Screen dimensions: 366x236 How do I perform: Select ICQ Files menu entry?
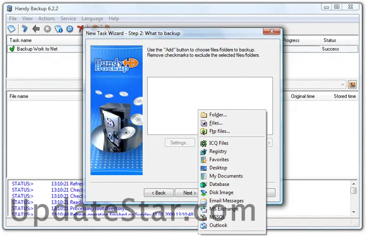[x=232, y=143]
